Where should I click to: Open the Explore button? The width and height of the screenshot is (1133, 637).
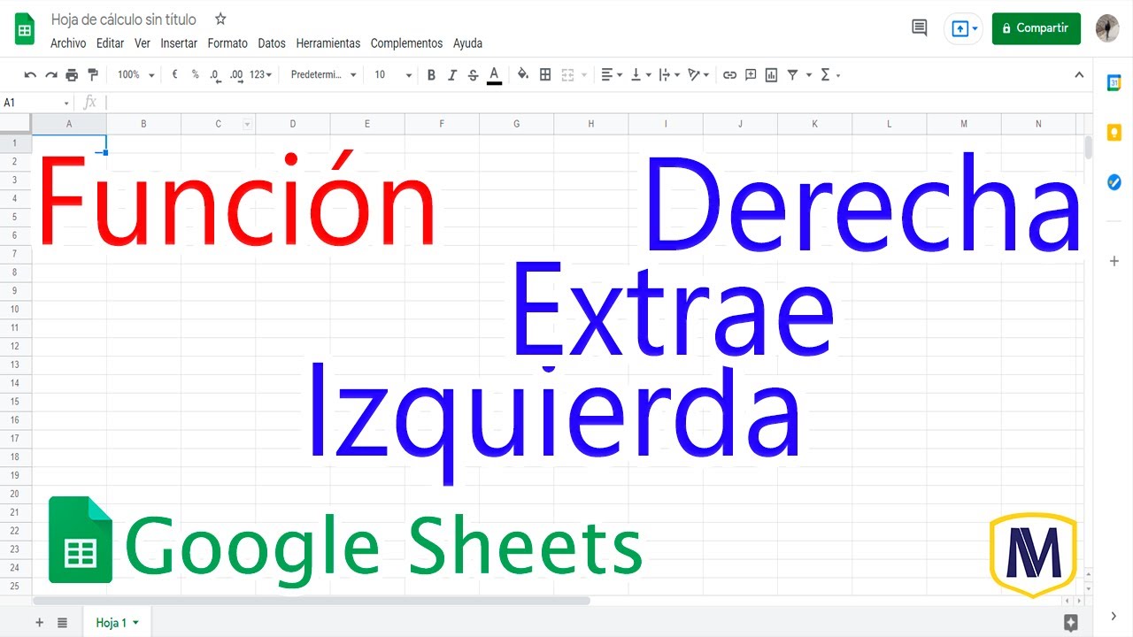pyautogui.click(x=1070, y=623)
